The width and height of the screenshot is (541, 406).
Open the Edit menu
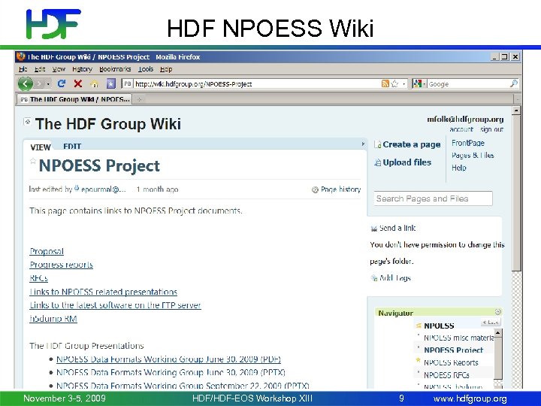[x=40, y=69]
